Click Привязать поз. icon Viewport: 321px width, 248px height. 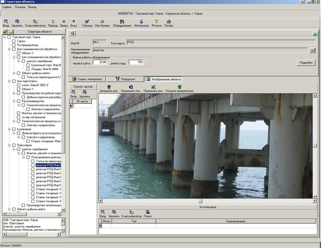(131, 87)
